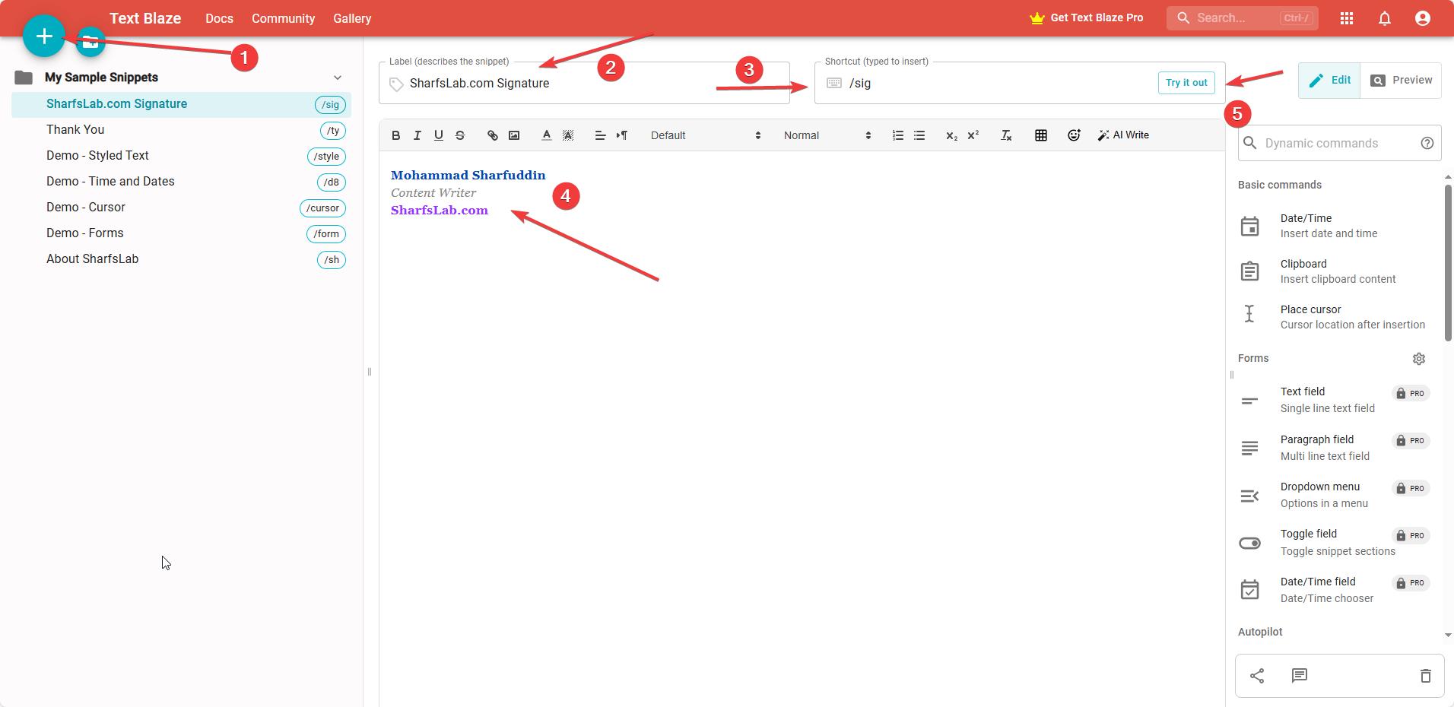Toggle bold formatting in editor toolbar
This screenshot has width=1454, height=707.
coord(395,135)
